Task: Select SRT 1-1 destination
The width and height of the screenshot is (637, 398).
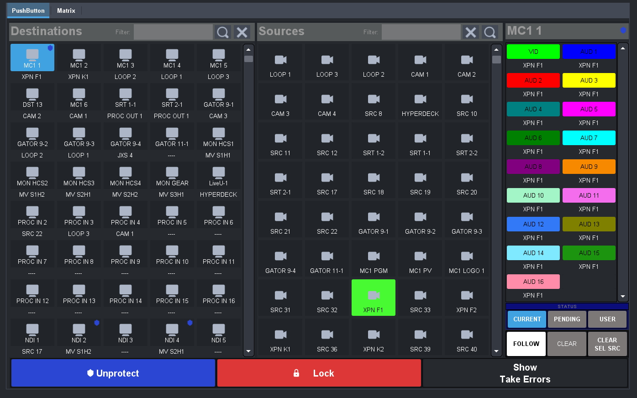Action: coord(126,97)
